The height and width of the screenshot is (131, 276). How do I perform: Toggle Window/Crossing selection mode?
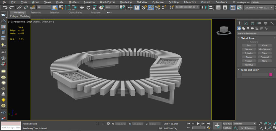(74, 8)
